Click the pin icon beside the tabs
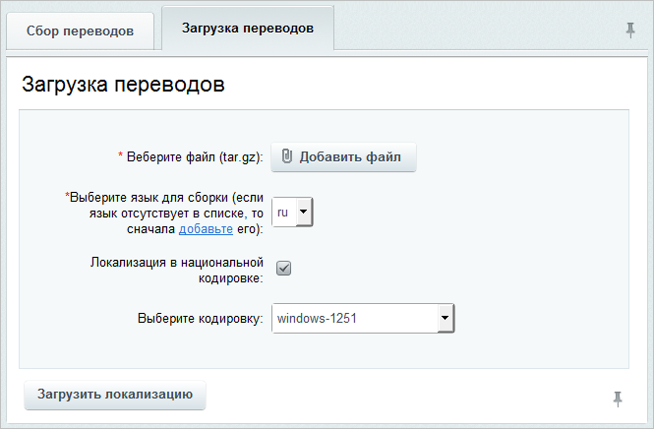Image resolution: width=654 pixels, height=429 pixels. pos(630,31)
